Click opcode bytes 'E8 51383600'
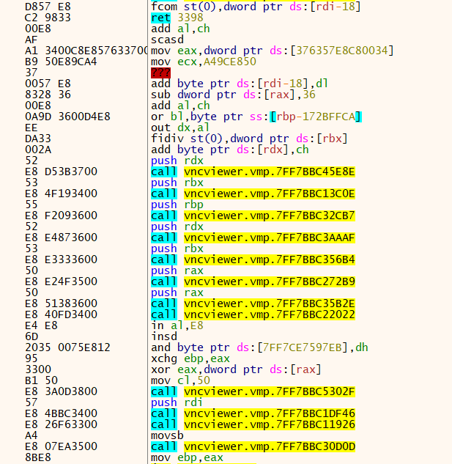Screen dimensions: 452x464 61,303
